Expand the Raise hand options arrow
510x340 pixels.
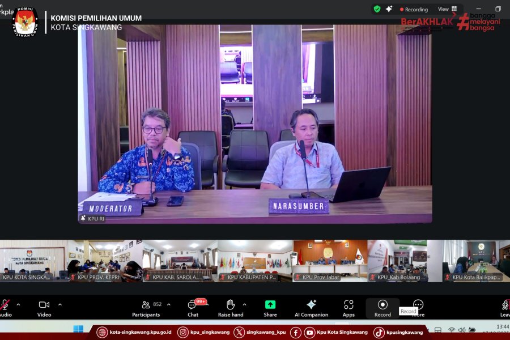click(244, 304)
